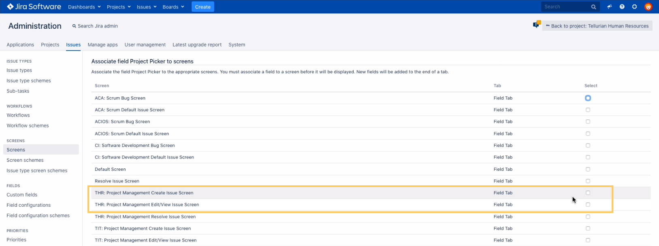
Task: Select THR: Project Management Create Issue Screen checkbox
Action: point(588,193)
